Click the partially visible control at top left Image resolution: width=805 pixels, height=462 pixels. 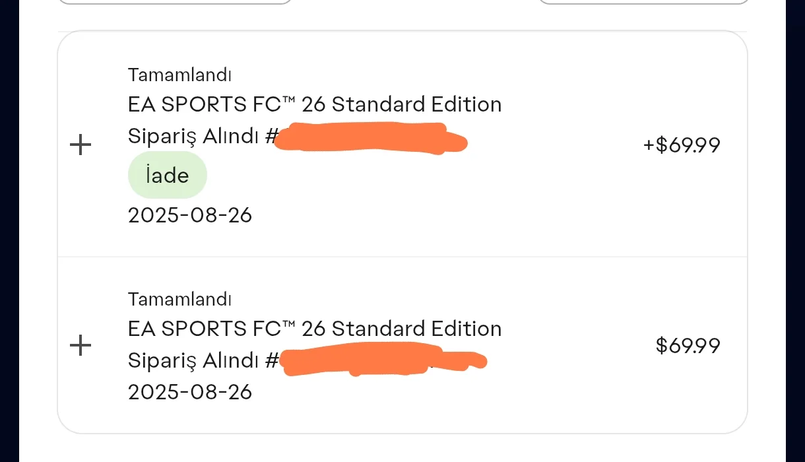[x=175, y=2]
